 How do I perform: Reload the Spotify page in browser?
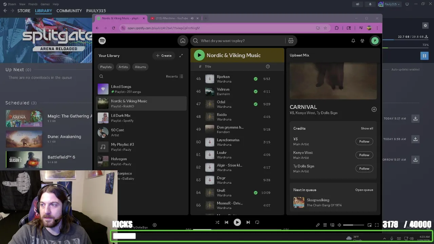[114, 28]
